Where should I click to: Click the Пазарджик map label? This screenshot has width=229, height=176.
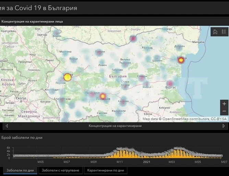pos(93,93)
